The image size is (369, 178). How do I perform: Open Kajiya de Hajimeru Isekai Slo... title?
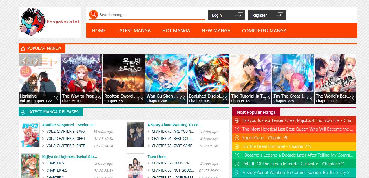pyautogui.click(x=70, y=157)
